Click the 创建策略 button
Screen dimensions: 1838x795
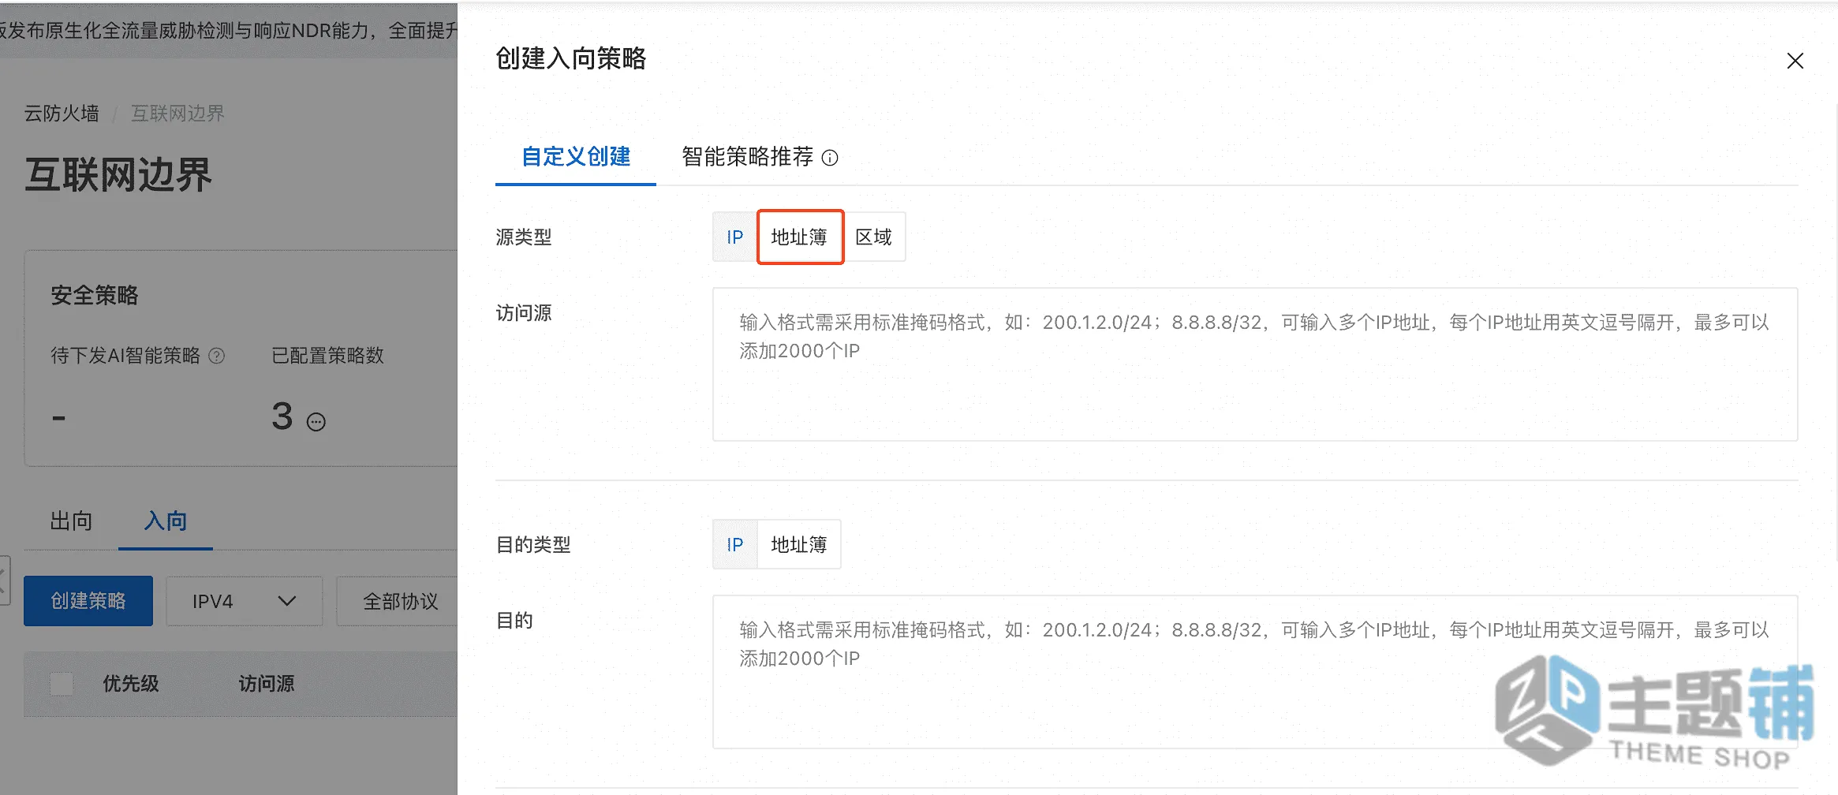[x=88, y=601]
